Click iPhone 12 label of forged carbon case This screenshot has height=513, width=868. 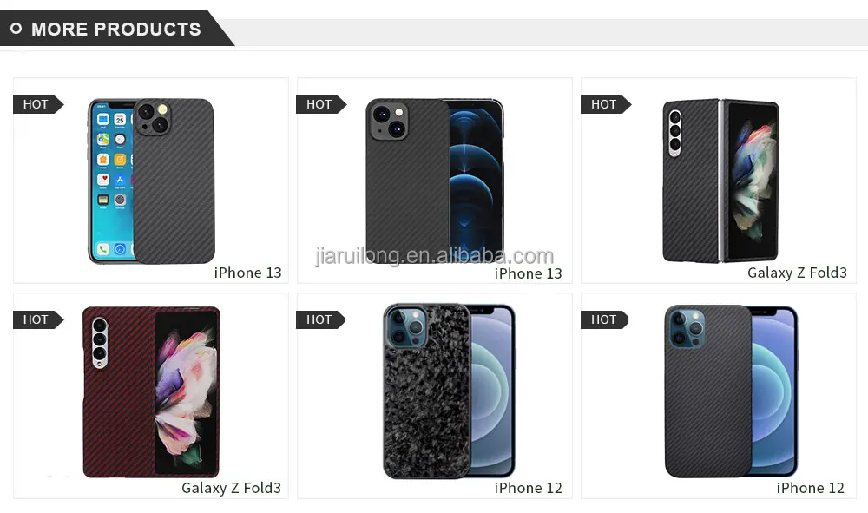point(528,488)
